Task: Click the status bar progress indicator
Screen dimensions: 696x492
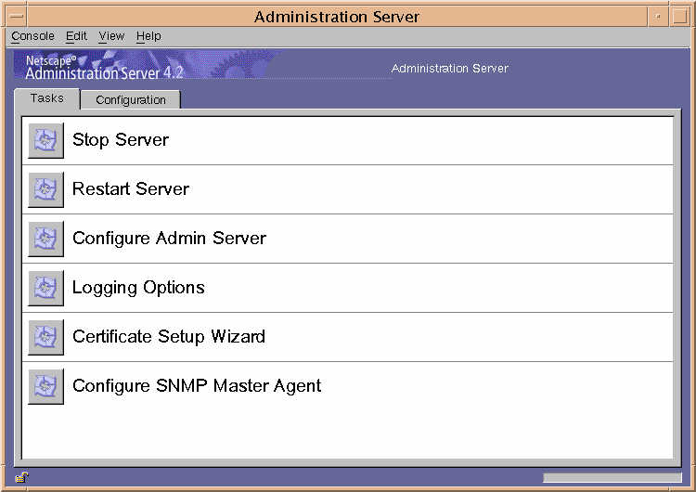Action: point(612,477)
